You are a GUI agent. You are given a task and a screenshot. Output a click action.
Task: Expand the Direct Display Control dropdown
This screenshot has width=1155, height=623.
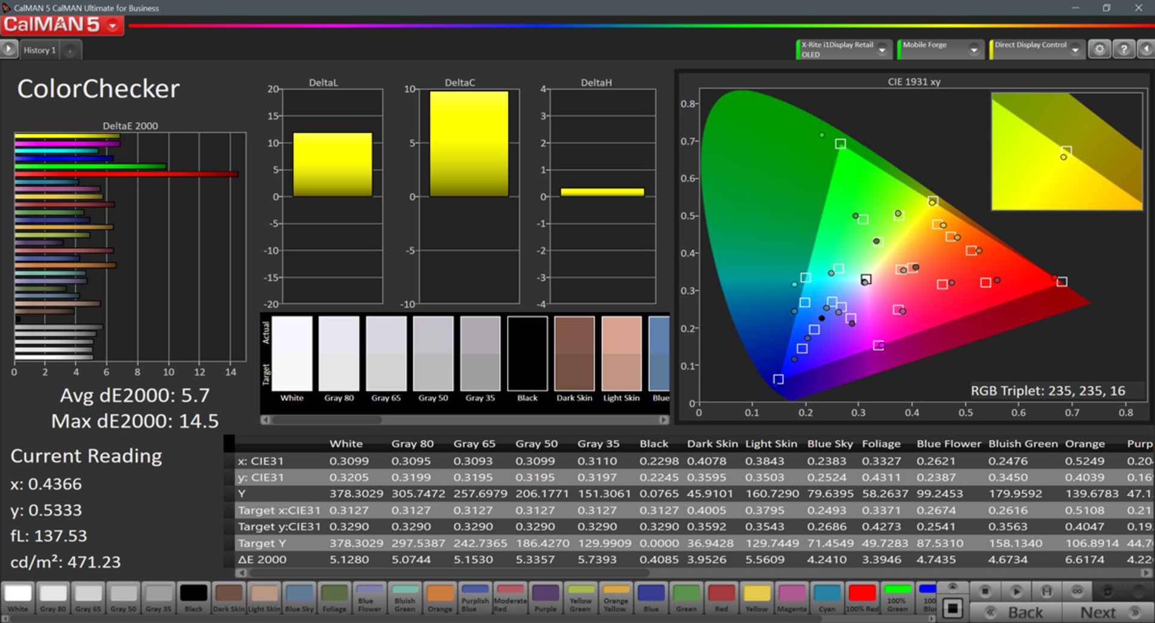pos(1075,50)
